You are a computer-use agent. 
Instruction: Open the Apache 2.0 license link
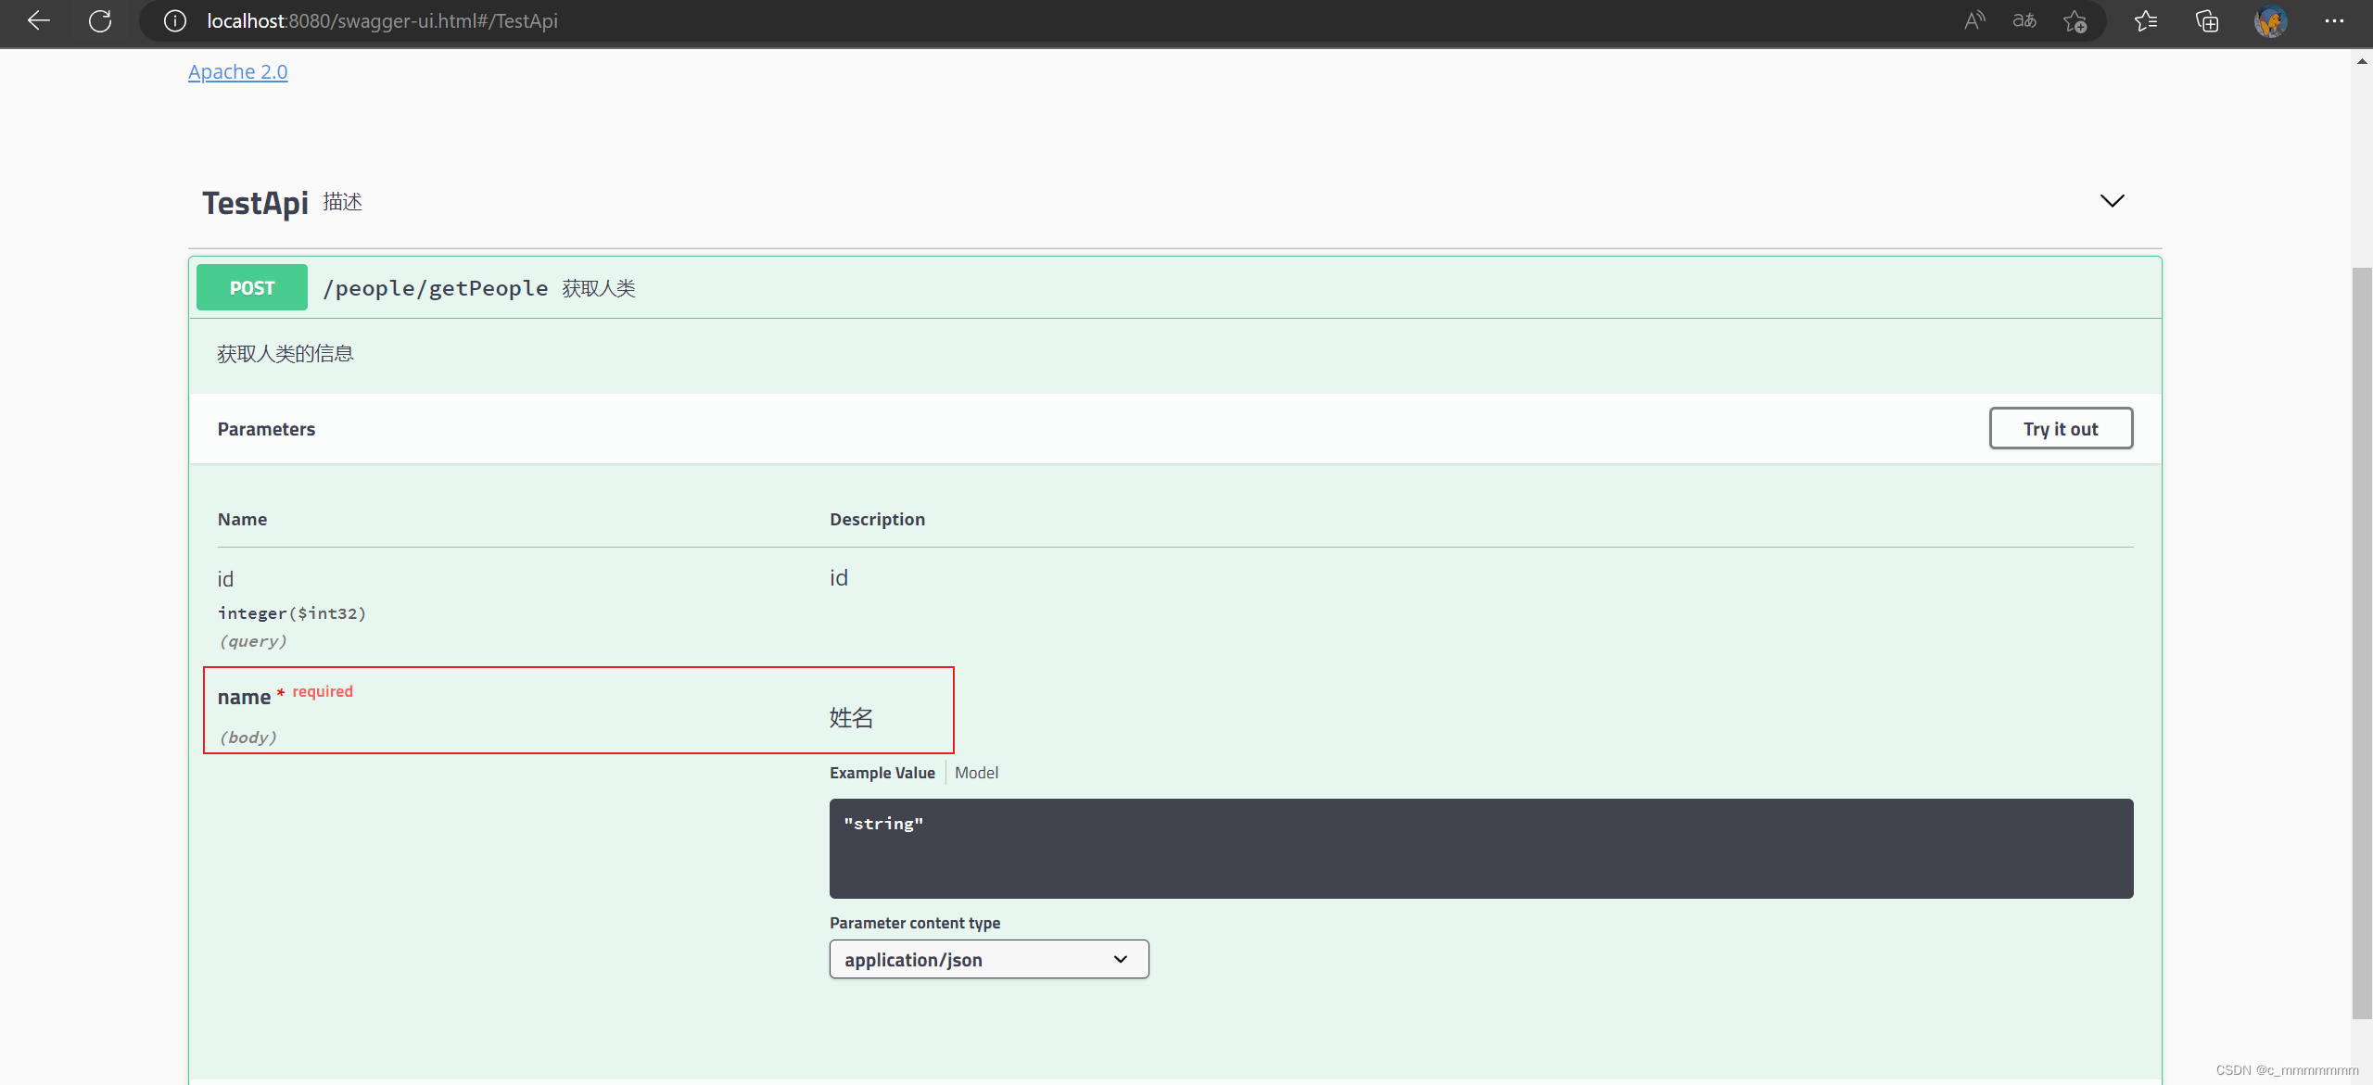point(237,71)
